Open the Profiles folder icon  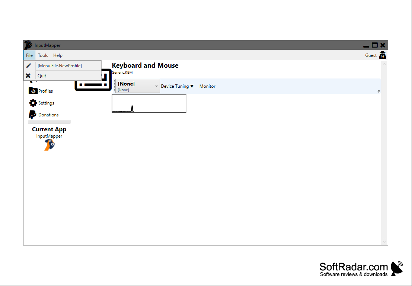(33, 91)
